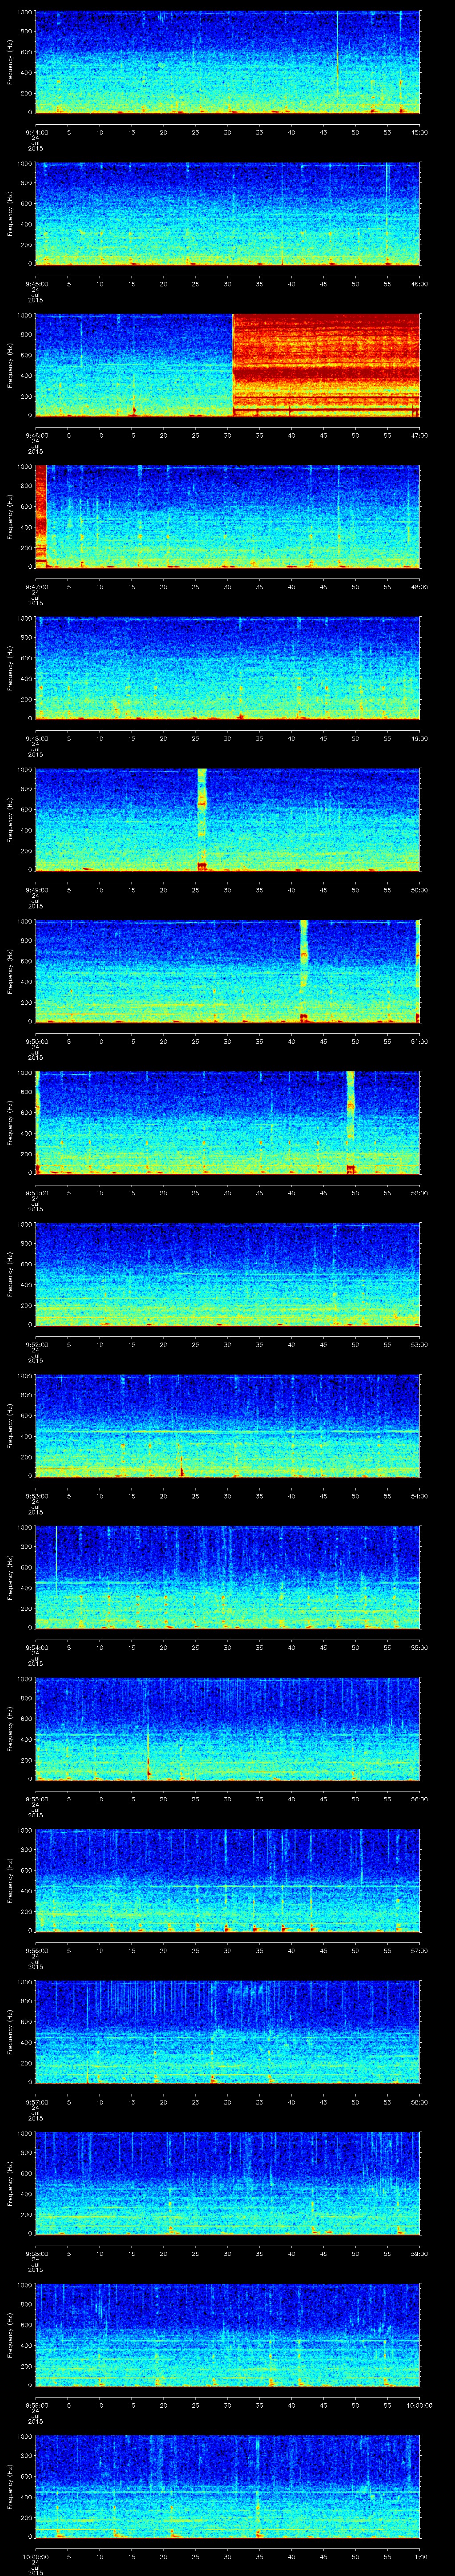
Task: Click the vertical line near 55 seconds in 9:45 spectrogram
Action: (x=387, y=212)
